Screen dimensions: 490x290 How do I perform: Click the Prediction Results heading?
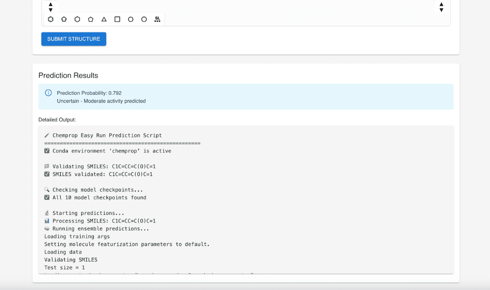coord(68,76)
